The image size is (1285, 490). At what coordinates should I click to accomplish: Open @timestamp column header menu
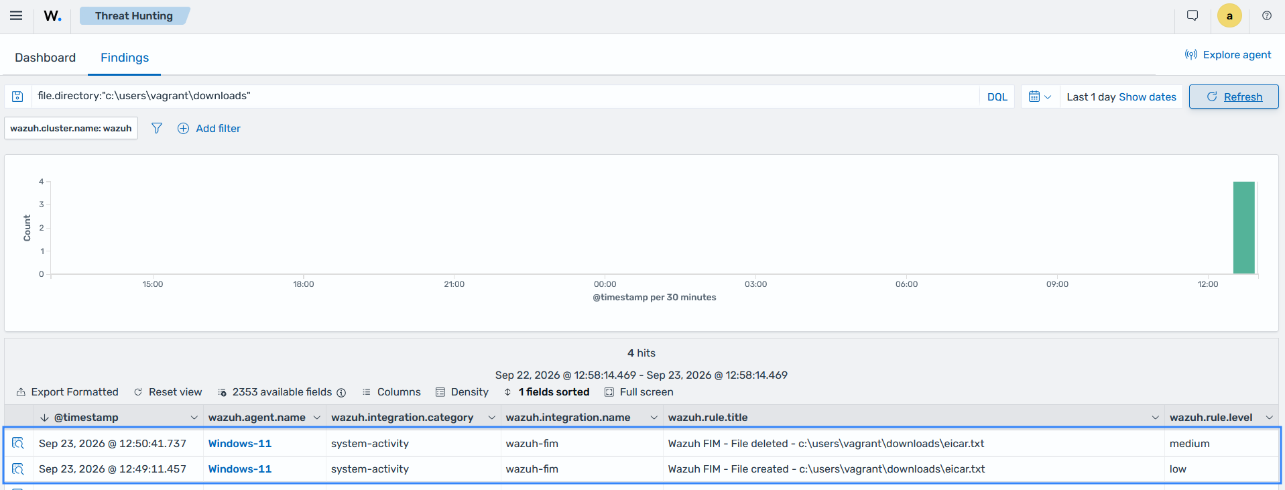tap(194, 418)
